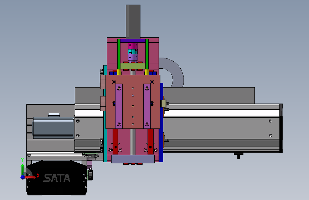Select the black end cap on beam's right end

pos(281,128)
